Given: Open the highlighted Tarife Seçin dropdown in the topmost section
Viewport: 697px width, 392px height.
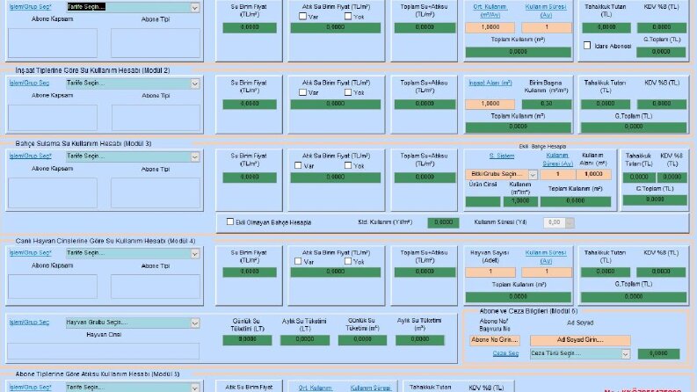Looking at the screenshot, I should [x=195, y=8].
